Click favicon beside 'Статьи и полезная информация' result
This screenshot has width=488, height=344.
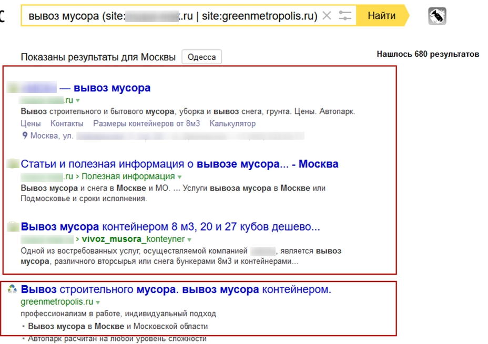click(x=13, y=164)
